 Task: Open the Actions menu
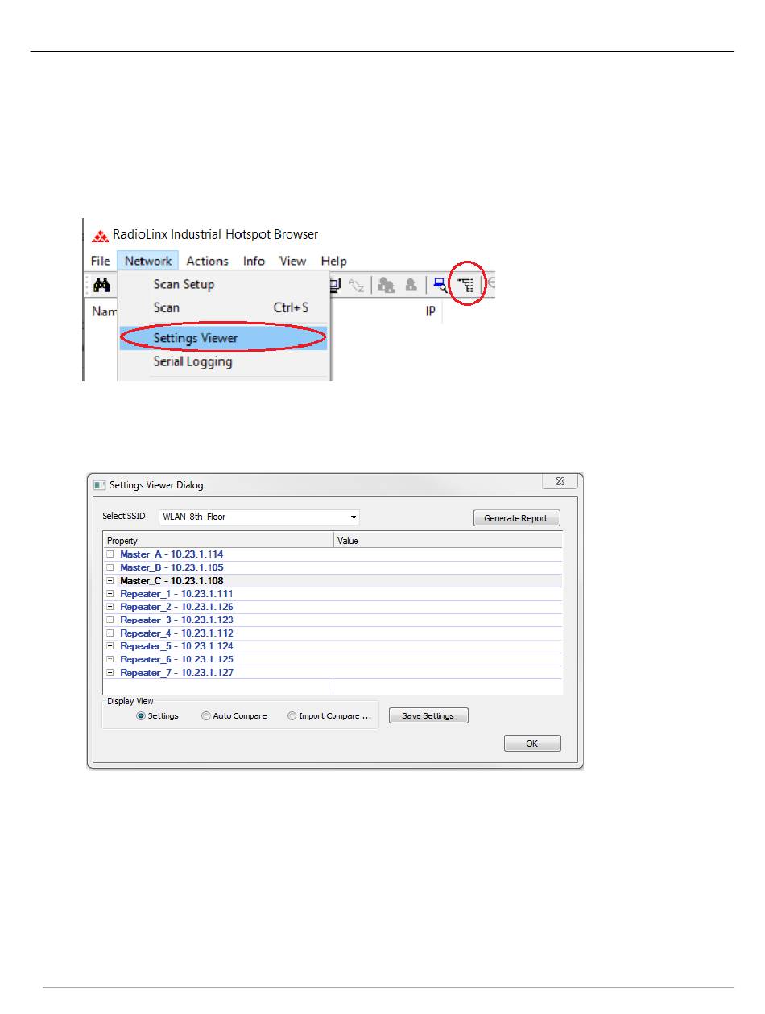(207, 261)
